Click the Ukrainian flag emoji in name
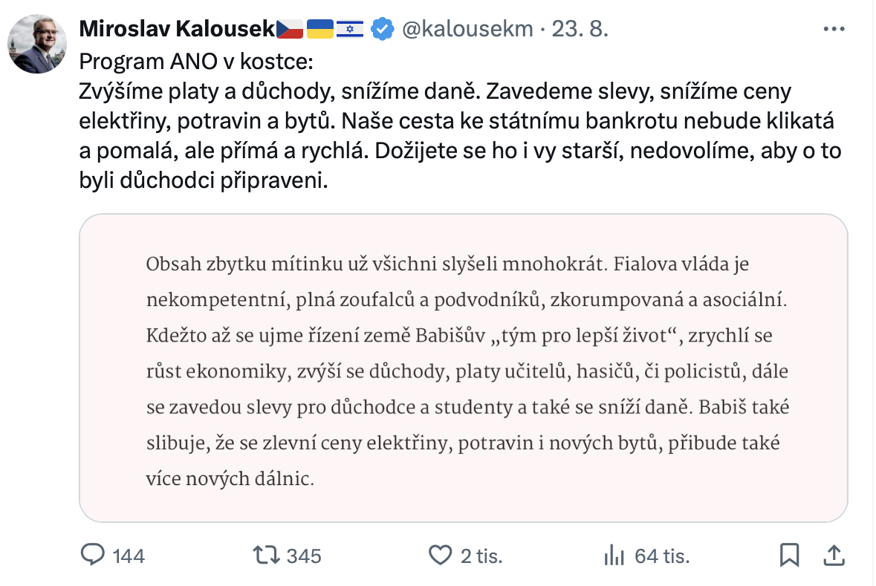The height and width of the screenshot is (586, 876). [320, 29]
